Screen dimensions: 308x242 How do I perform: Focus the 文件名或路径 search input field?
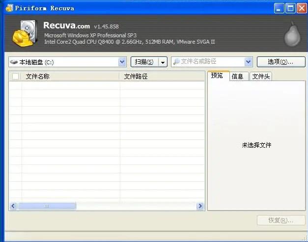[x=212, y=62]
